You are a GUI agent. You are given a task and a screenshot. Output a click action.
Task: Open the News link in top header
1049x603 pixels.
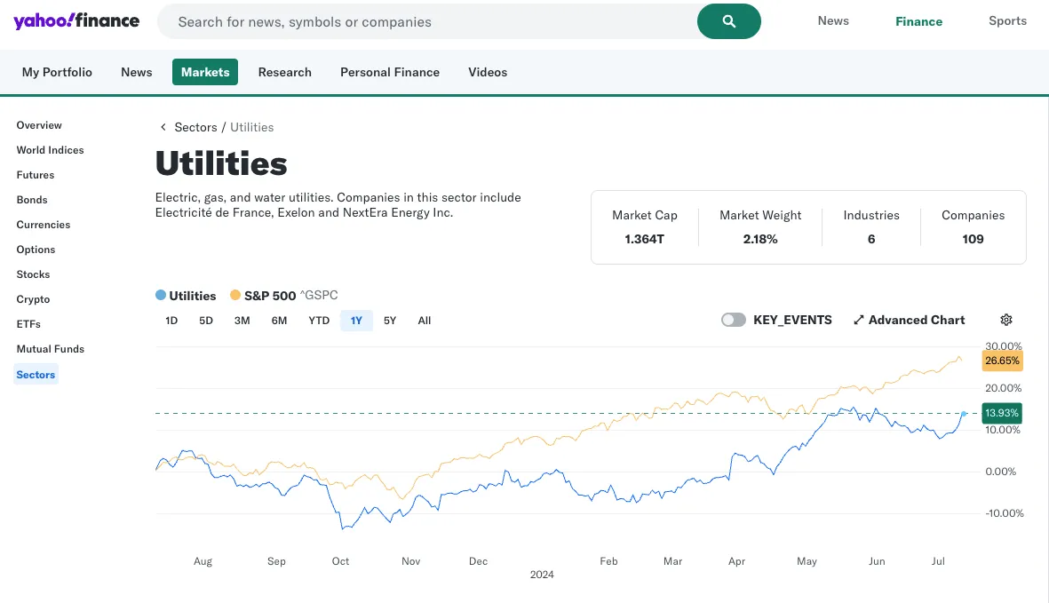(x=833, y=20)
